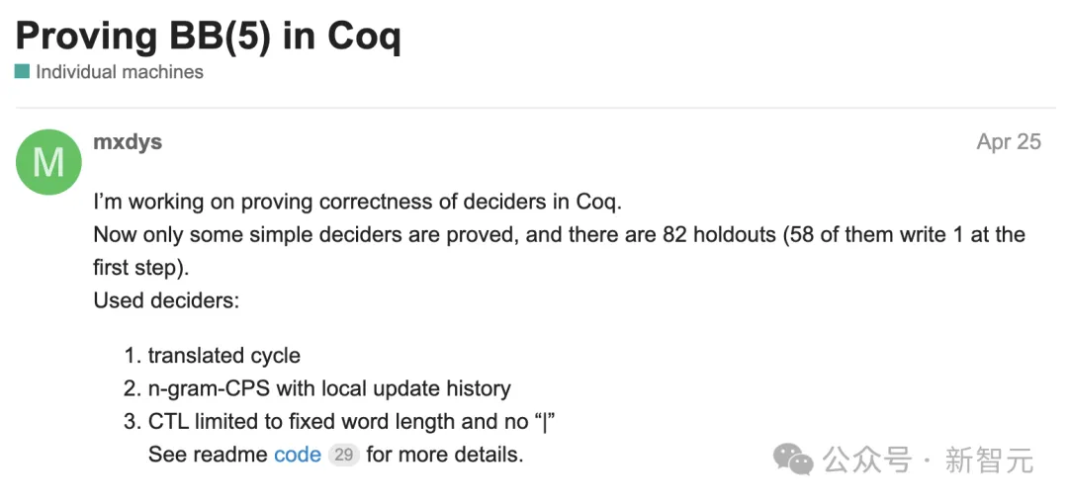Open the mxdys user profile name
Viewport: 1068px width, 503px height.
pyautogui.click(x=128, y=141)
